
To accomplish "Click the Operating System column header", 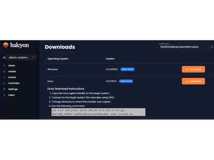I will 58,59.
